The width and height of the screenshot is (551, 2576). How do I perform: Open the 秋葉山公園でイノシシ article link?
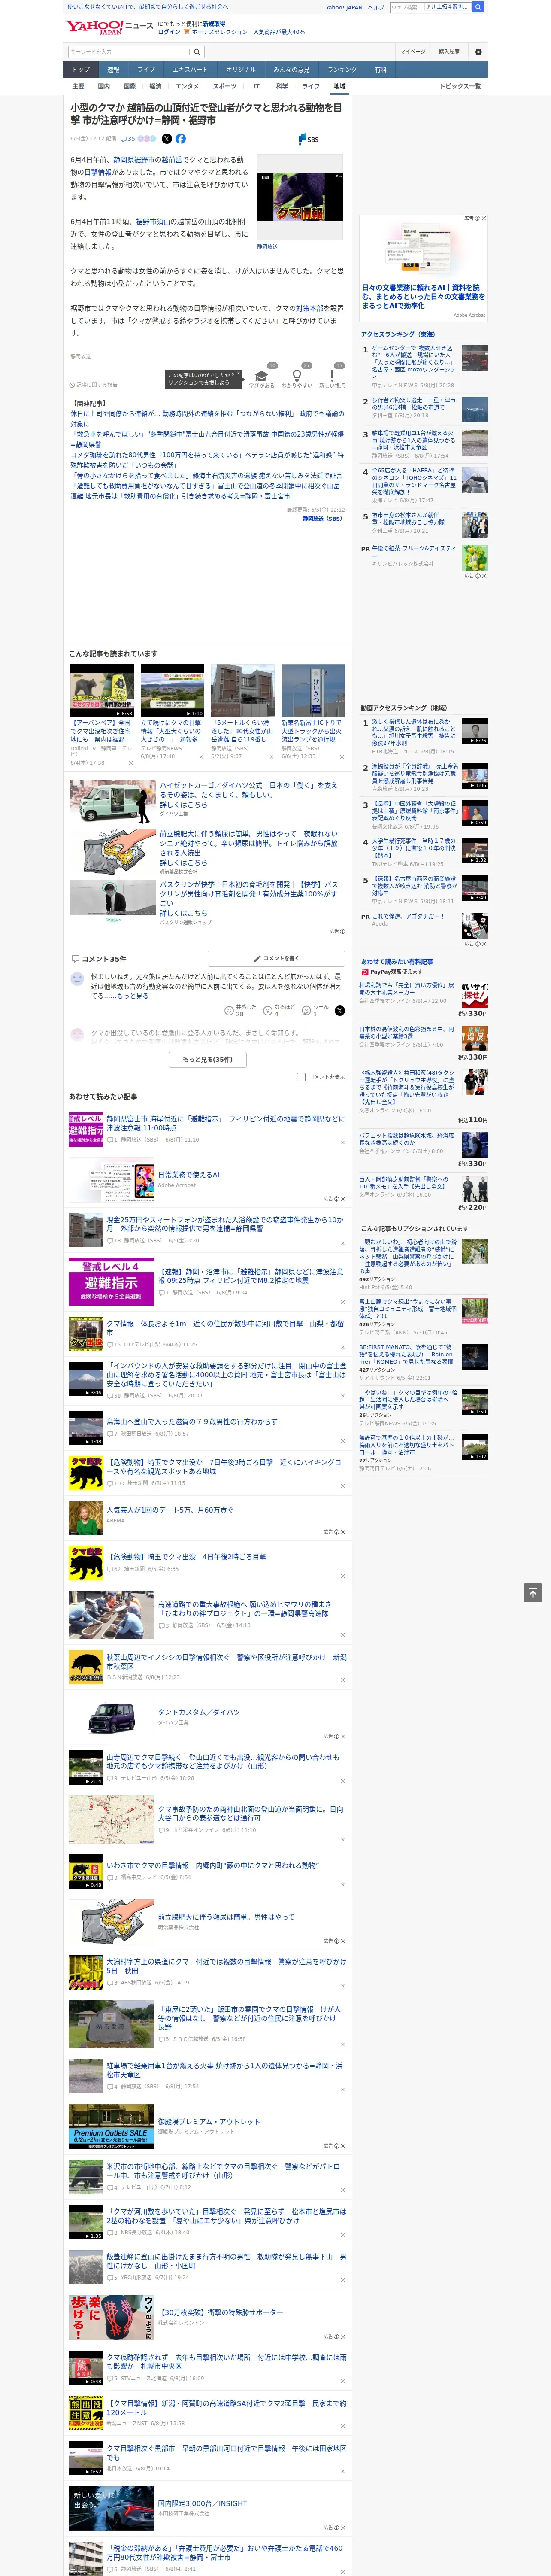[227, 1661]
